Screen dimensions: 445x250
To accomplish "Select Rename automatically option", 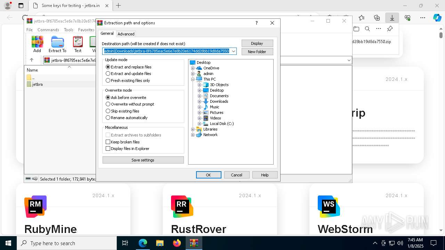I will pyautogui.click(x=127, y=118).
